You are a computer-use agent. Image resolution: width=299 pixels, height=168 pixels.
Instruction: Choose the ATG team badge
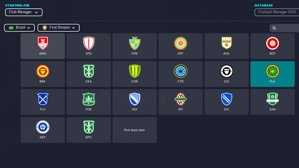(x=88, y=43)
